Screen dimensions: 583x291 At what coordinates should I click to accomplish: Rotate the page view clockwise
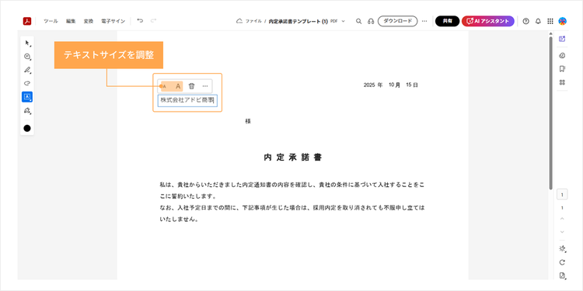562,262
